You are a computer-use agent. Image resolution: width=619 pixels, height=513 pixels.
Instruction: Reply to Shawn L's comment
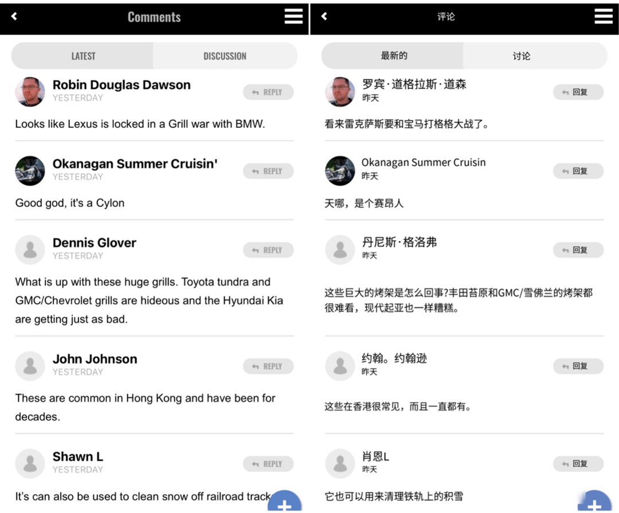pos(268,464)
